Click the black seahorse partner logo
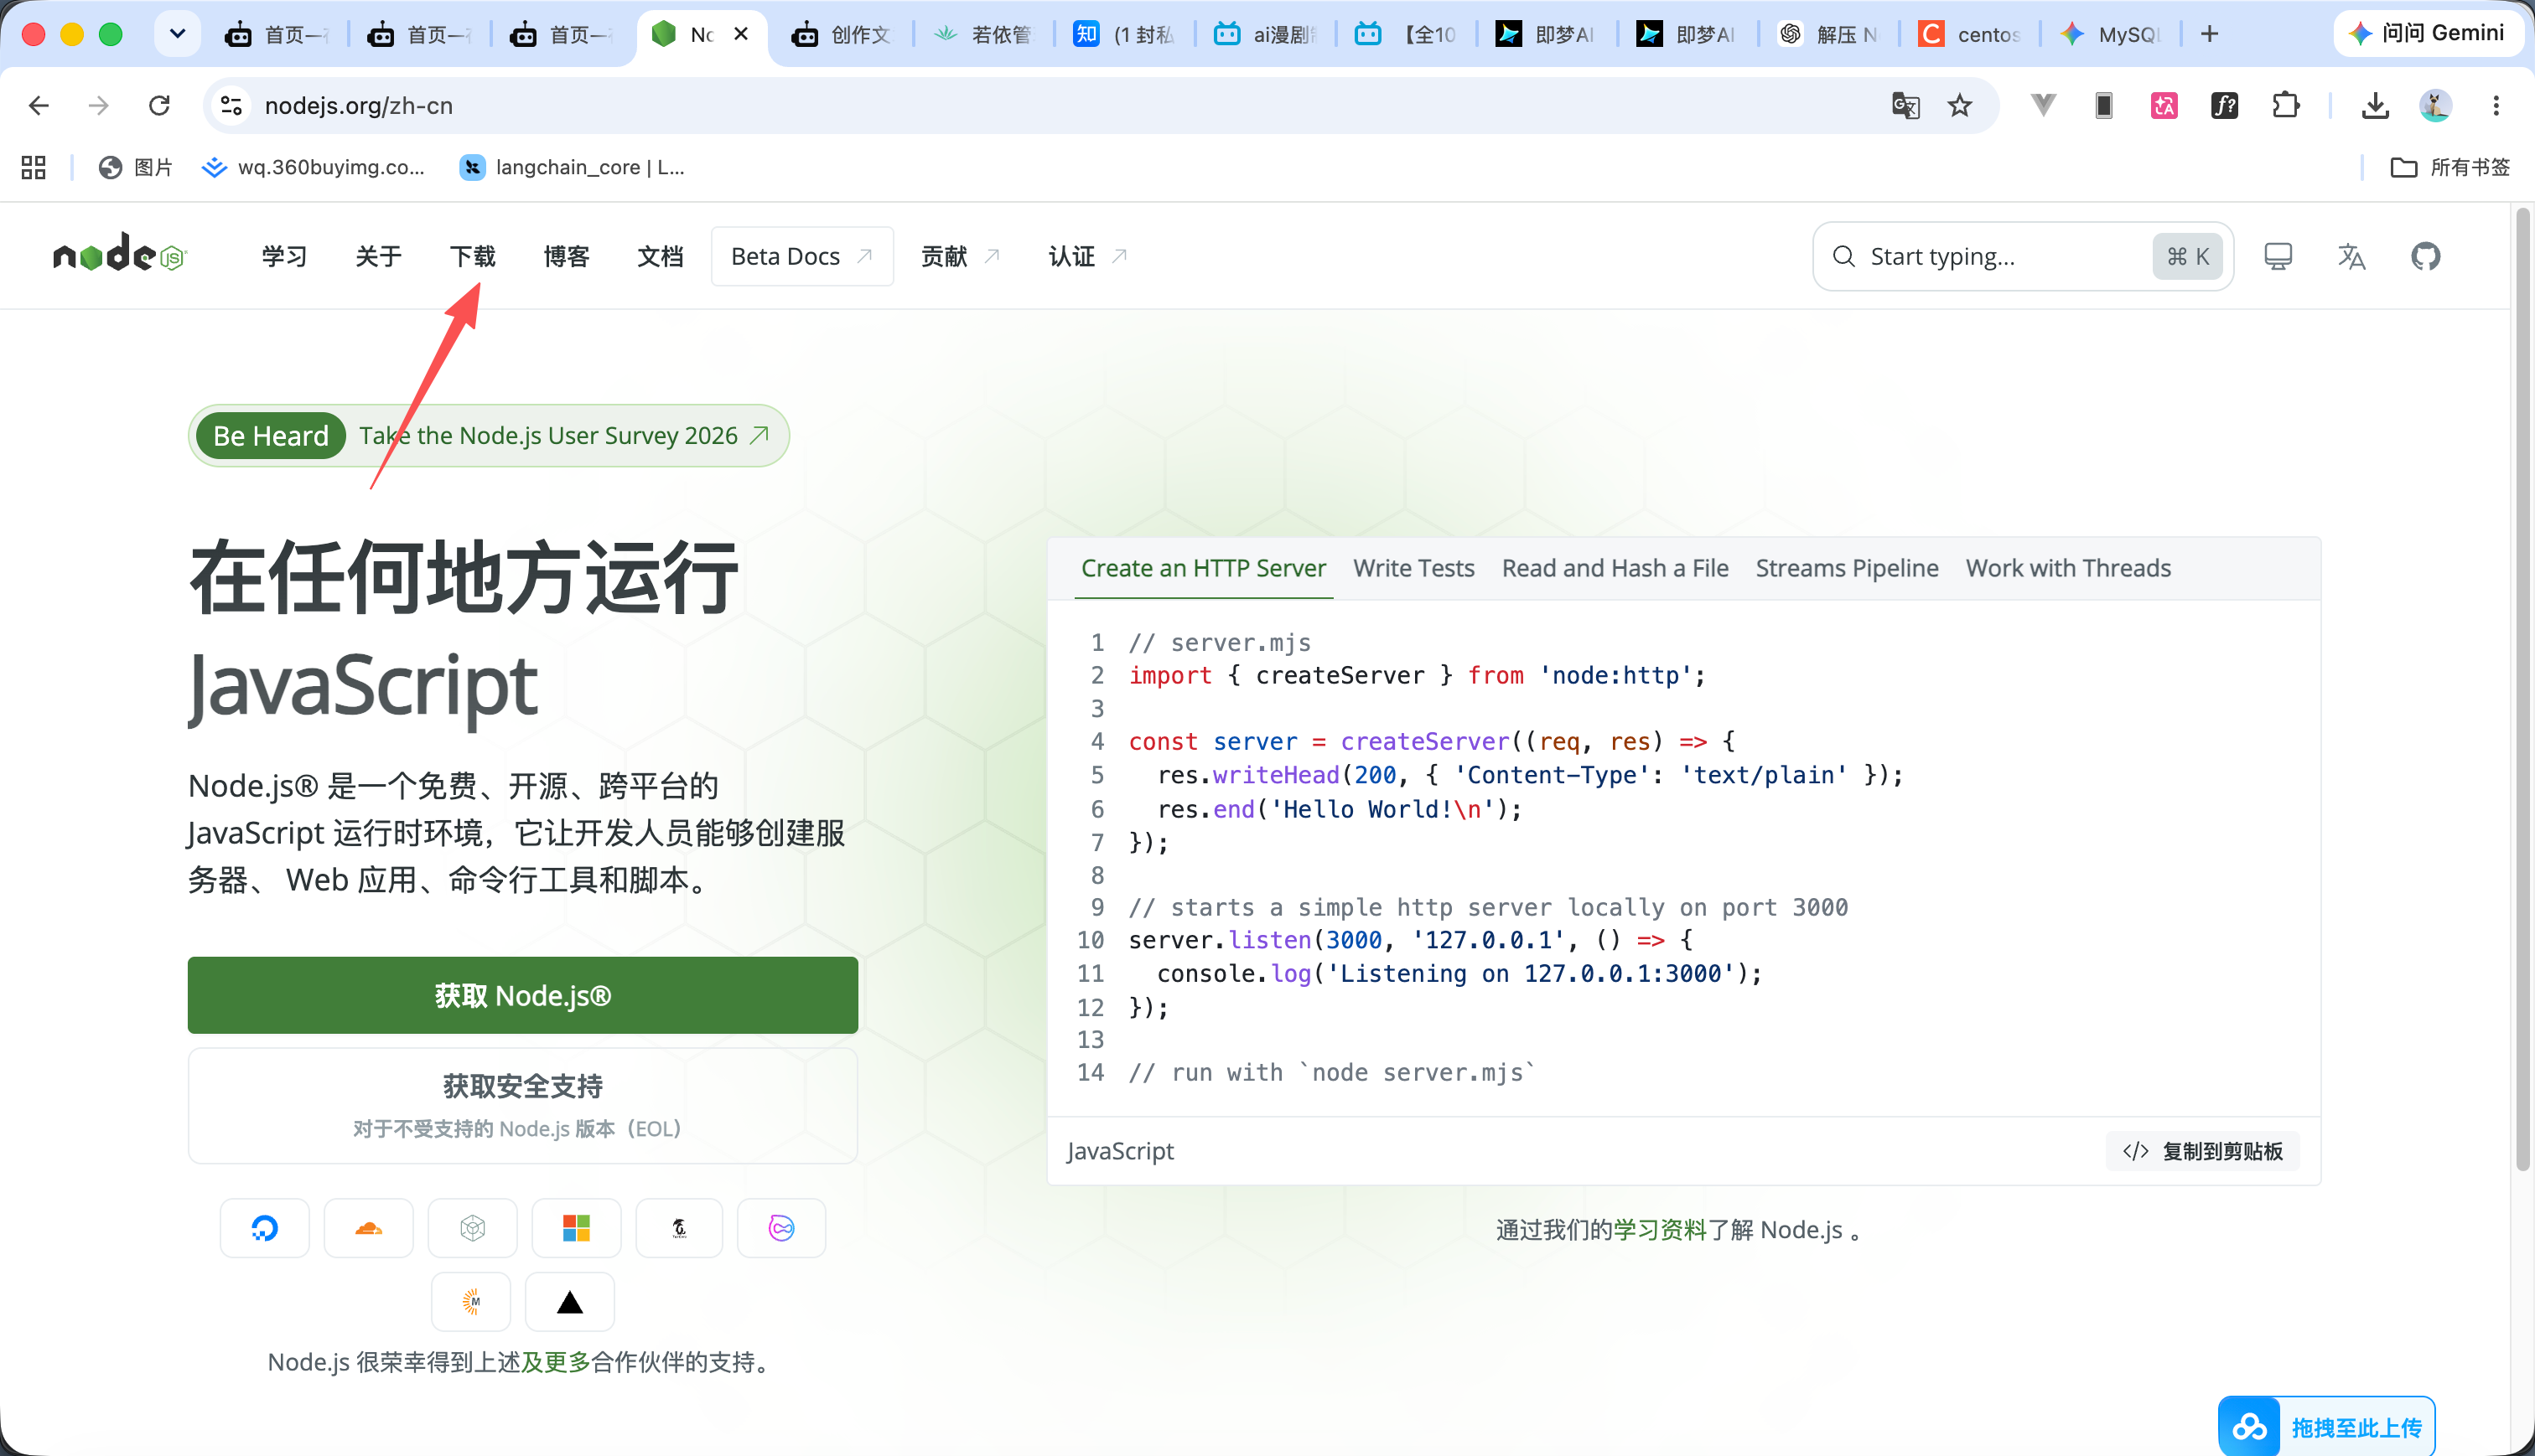 click(679, 1227)
